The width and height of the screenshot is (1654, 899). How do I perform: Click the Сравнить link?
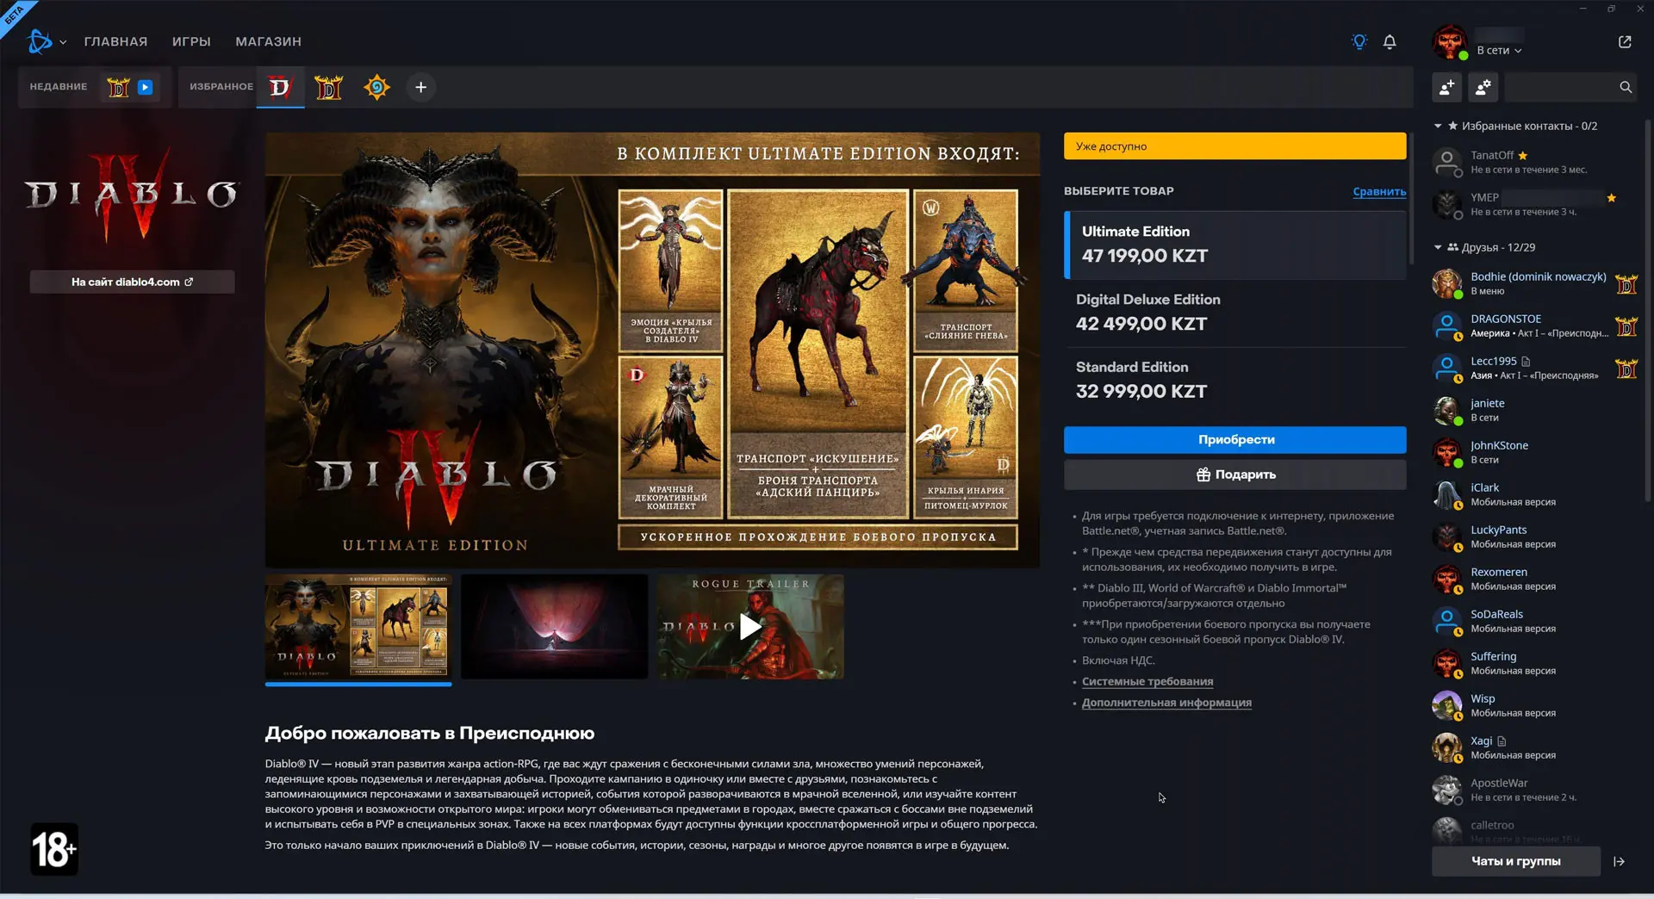click(x=1379, y=191)
